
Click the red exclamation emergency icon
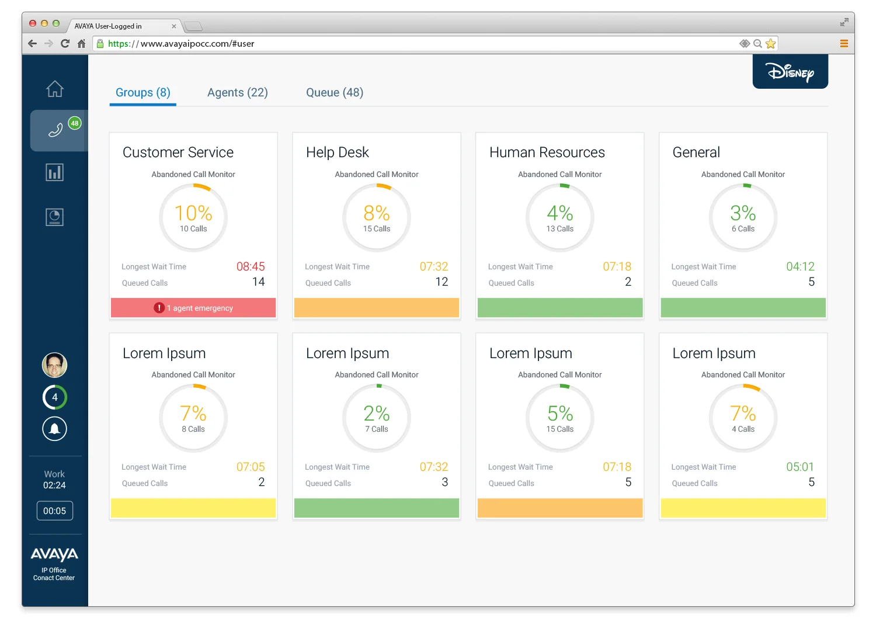coord(159,308)
